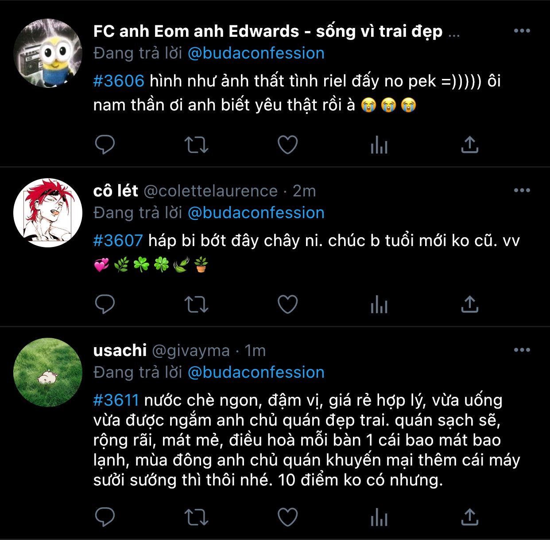Reply to the #3606 tweet
The image size is (550, 540).
point(105,145)
